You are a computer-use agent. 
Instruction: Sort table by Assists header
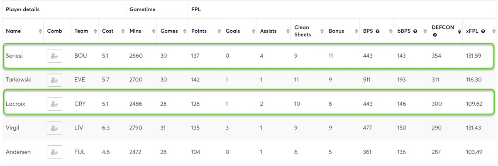(x=269, y=31)
